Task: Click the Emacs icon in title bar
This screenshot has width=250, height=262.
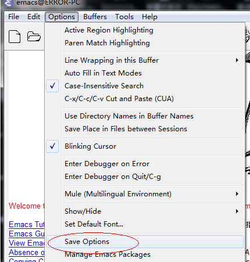Action: pyautogui.click(x=8, y=2)
